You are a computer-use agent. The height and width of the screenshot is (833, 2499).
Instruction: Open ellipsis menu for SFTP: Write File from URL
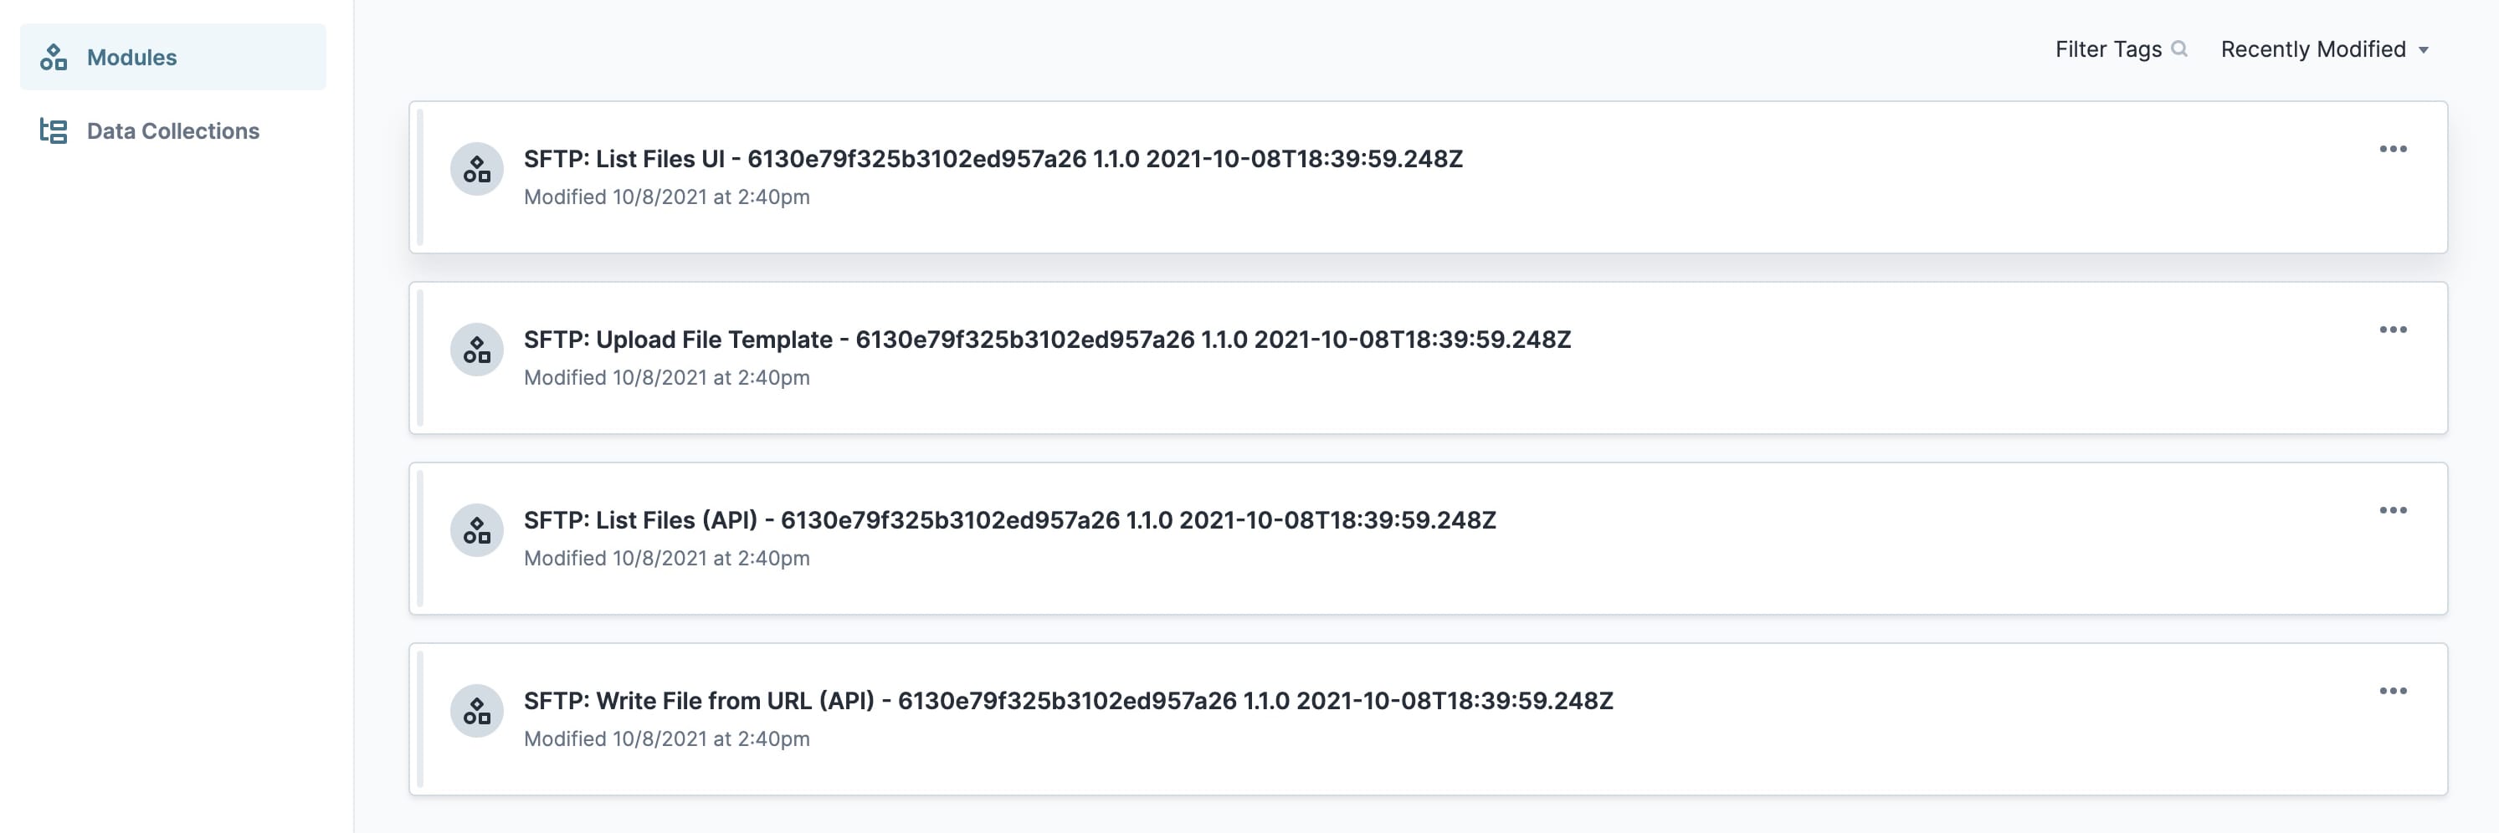pyautogui.click(x=2392, y=691)
